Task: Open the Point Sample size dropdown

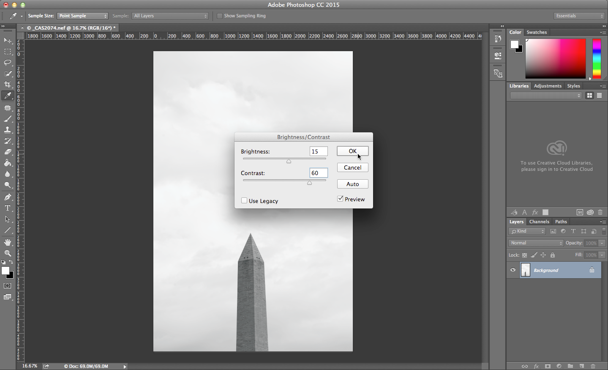Action: [x=82, y=16]
